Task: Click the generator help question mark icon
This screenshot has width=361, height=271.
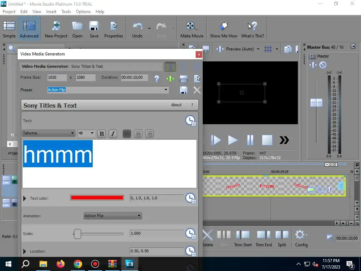Action: [157, 79]
